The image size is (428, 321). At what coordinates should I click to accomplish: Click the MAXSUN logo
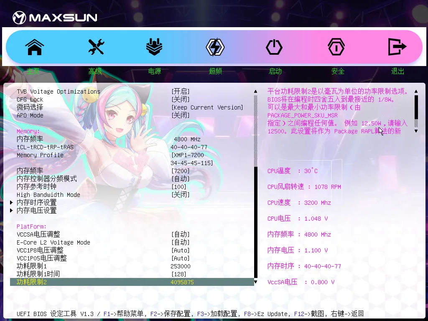point(55,18)
